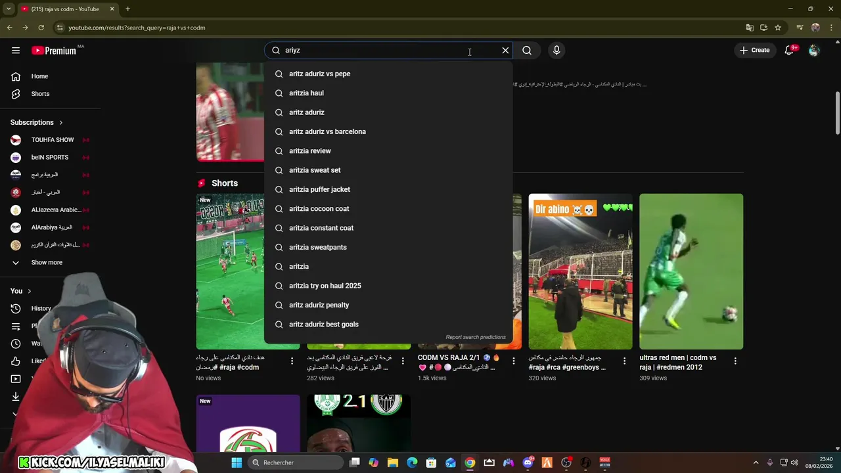
Task: Choose suggestion 'aritzia haul'
Action: [388, 93]
